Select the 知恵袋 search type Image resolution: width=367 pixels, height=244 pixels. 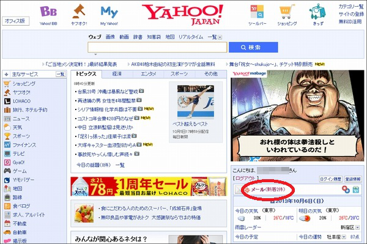(154, 37)
